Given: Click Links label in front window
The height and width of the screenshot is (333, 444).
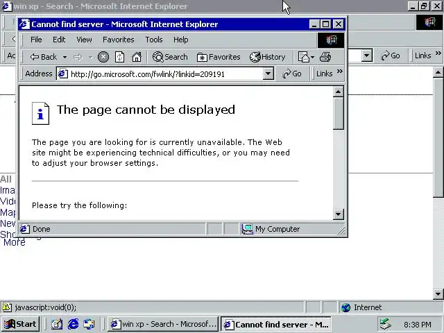Looking at the screenshot, I should point(324,74).
